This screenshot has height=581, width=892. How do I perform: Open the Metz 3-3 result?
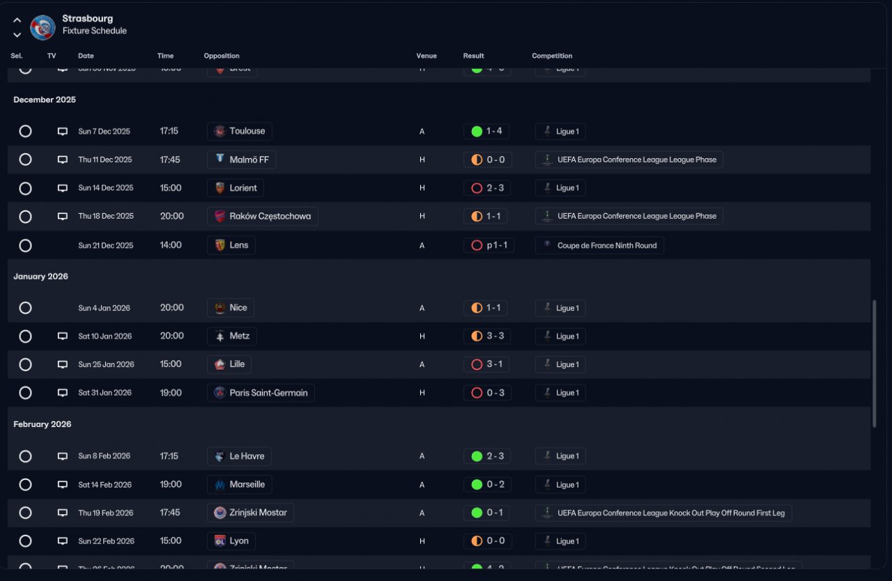click(x=487, y=336)
